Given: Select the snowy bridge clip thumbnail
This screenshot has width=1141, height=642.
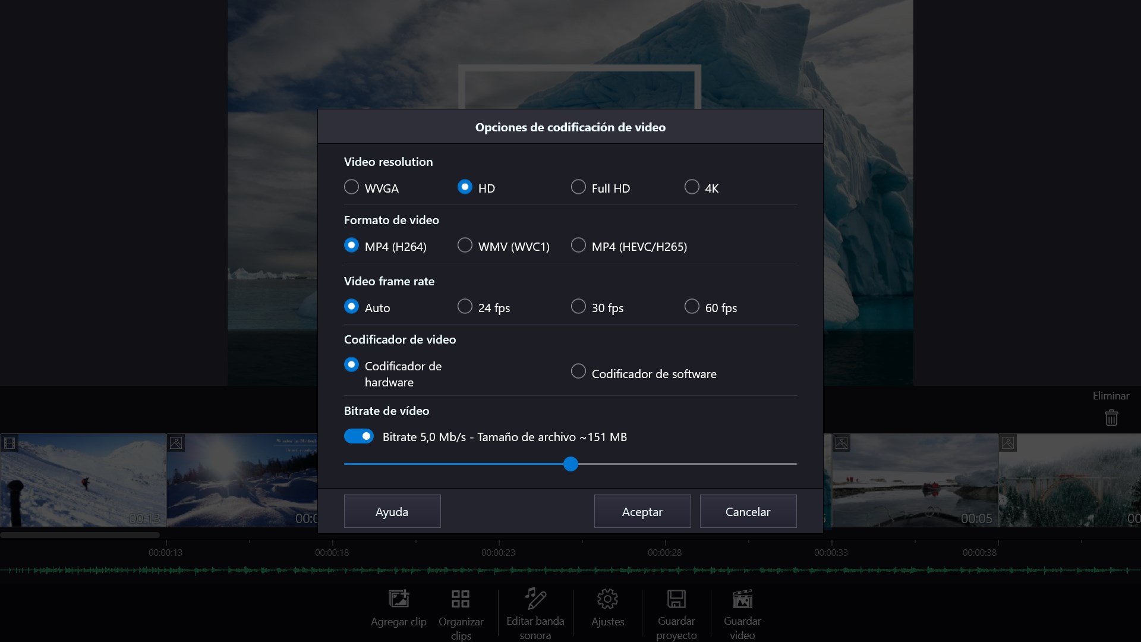Looking at the screenshot, I should [x=1070, y=480].
